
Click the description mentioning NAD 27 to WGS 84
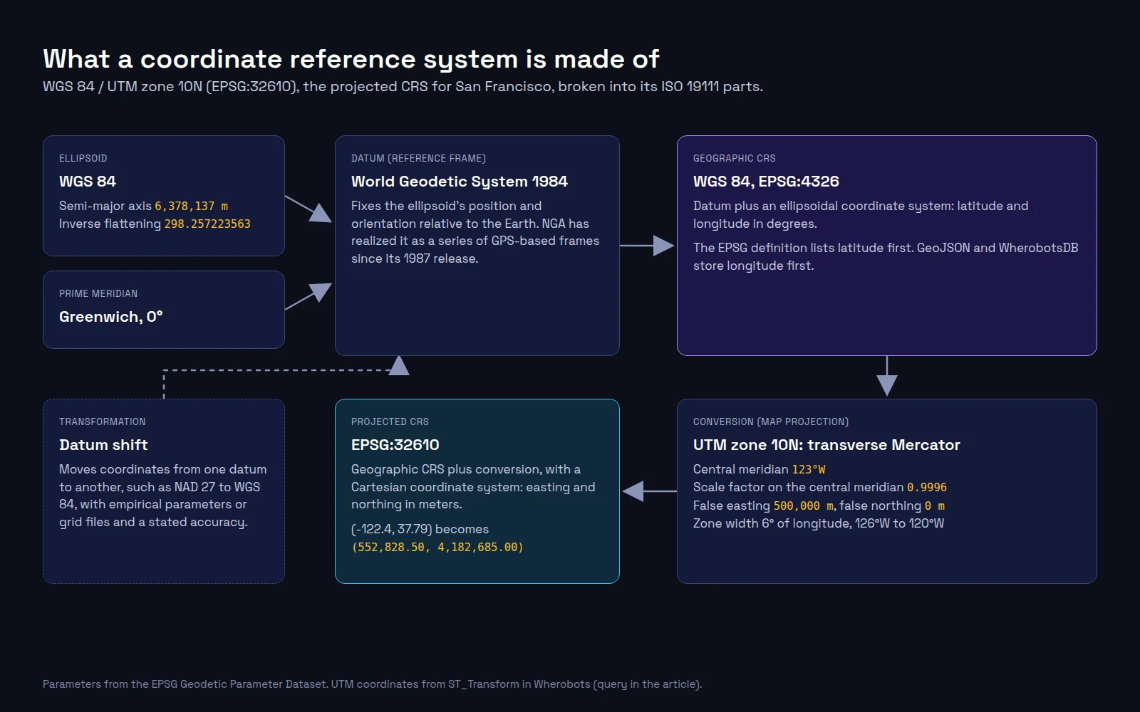[x=163, y=496]
